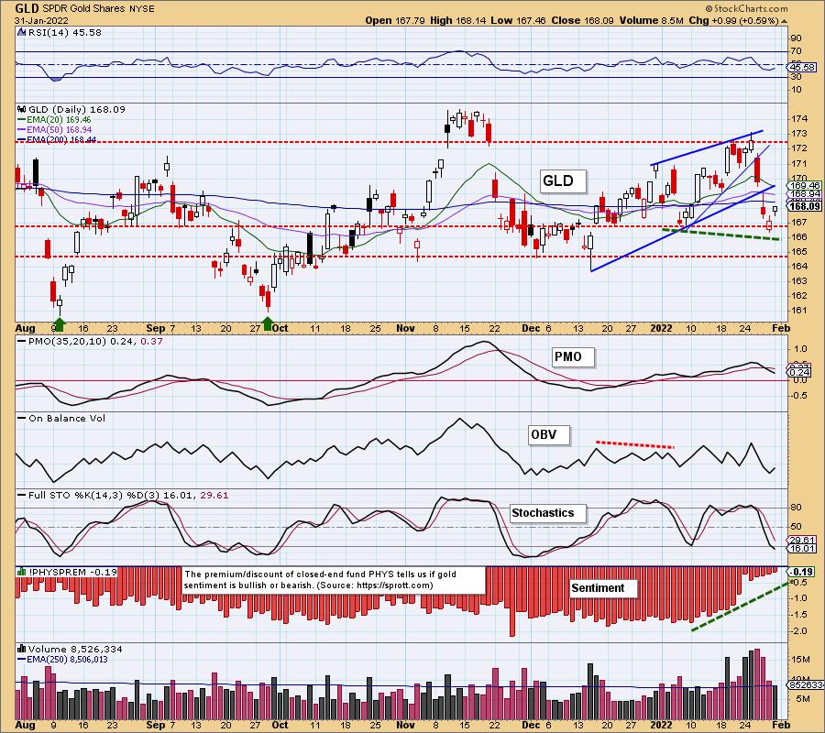The image size is (825, 733).
Task: Click the Volume 8.5M header value
Action: pyautogui.click(x=650, y=20)
